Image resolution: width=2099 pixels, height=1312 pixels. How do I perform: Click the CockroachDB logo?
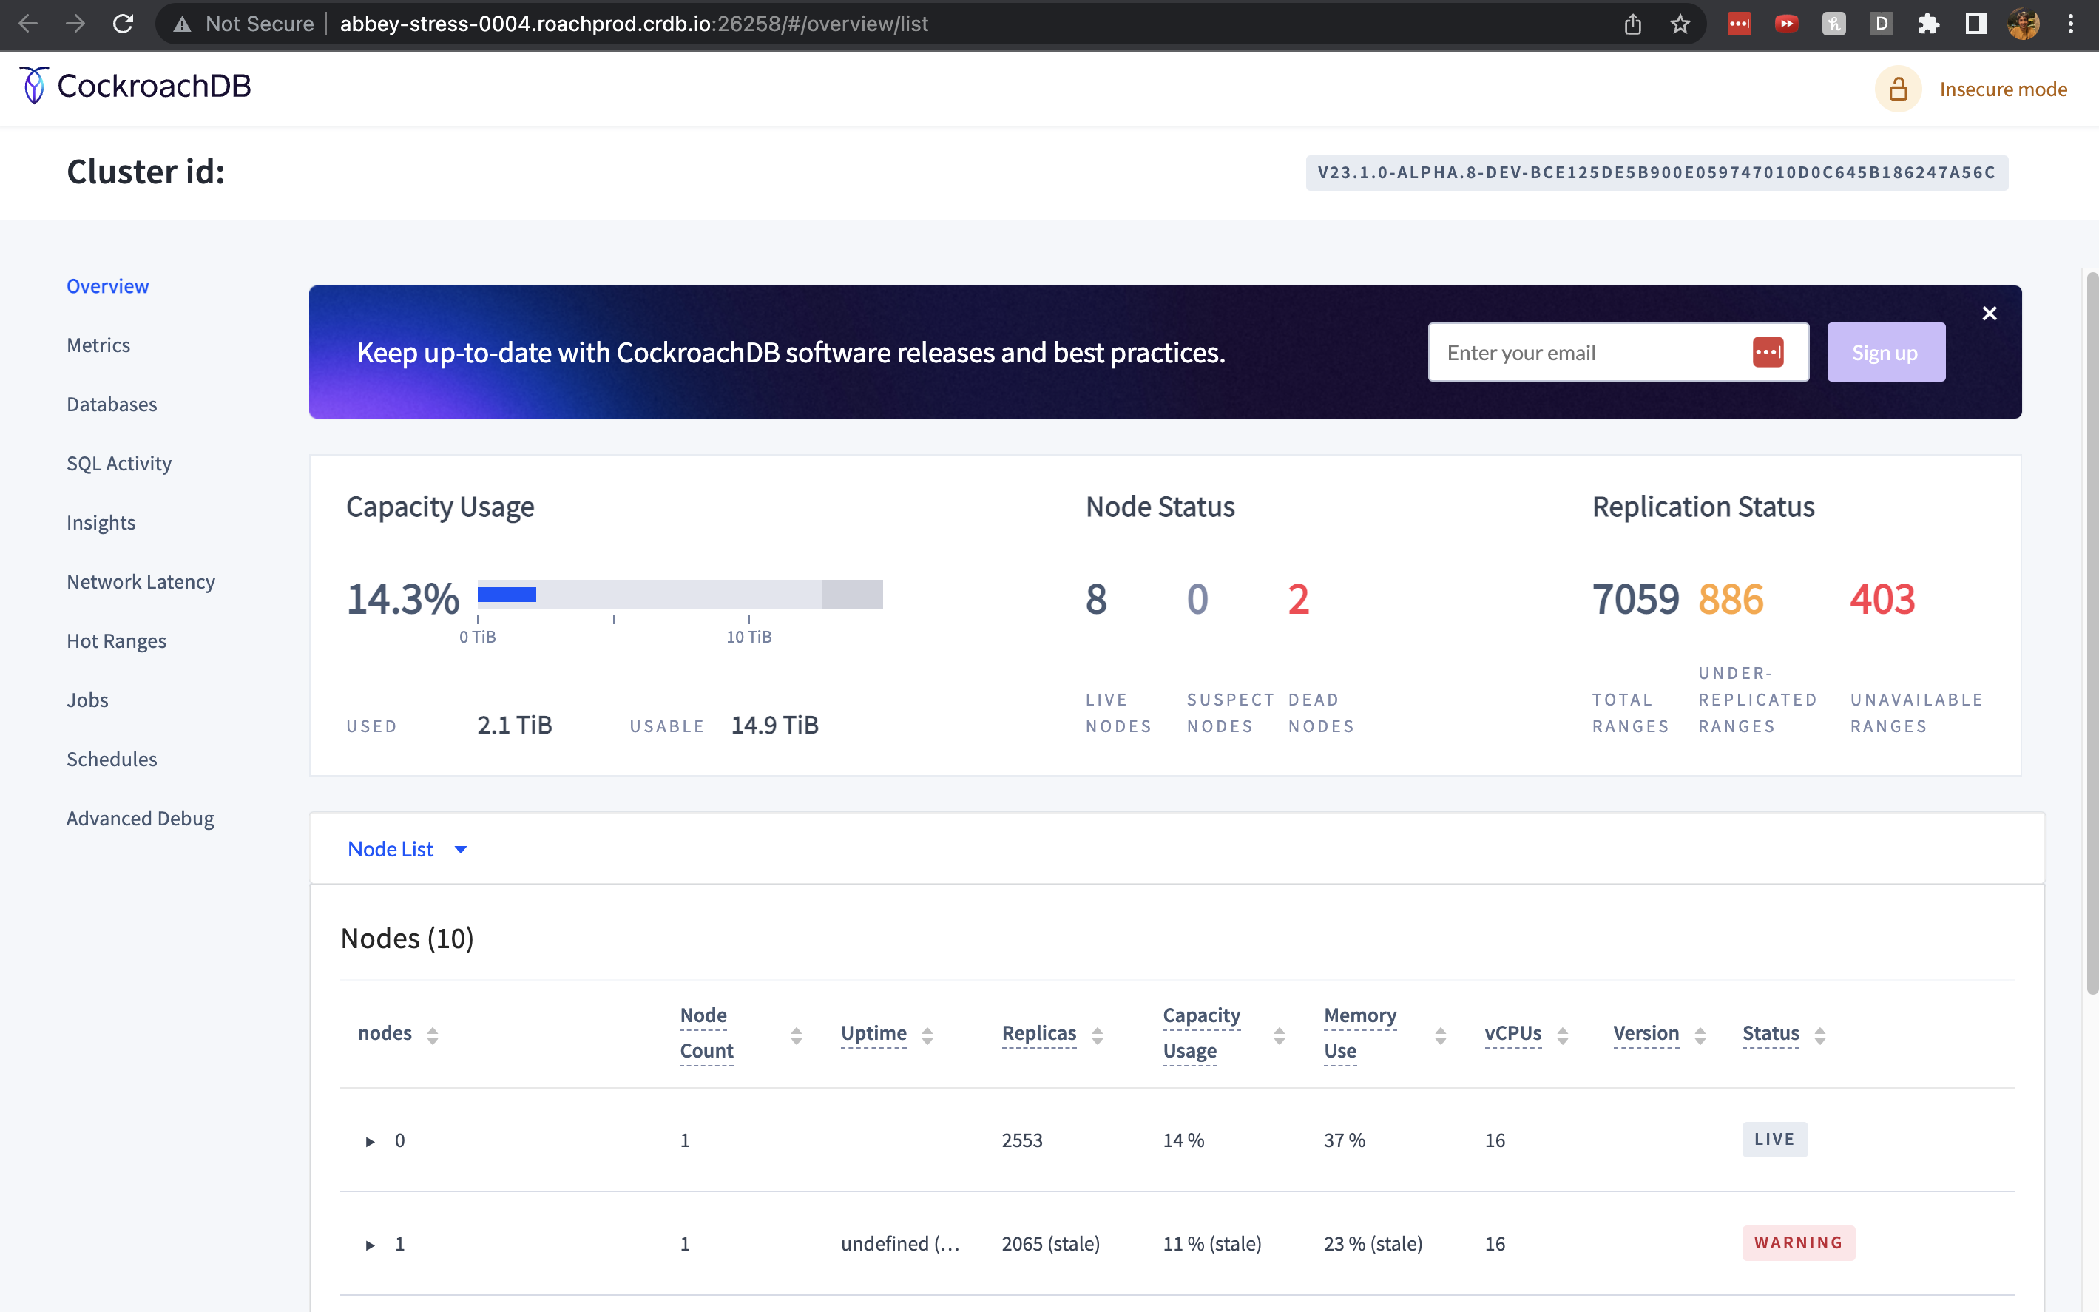(x=135, y=86)
